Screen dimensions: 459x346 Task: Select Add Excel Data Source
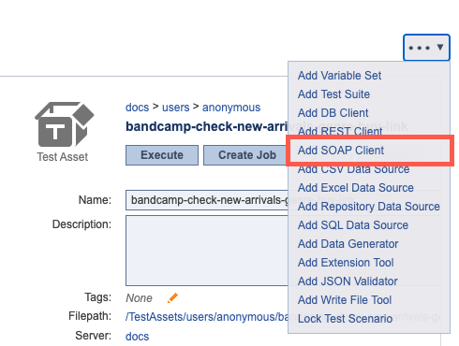(x=356, y=188)
